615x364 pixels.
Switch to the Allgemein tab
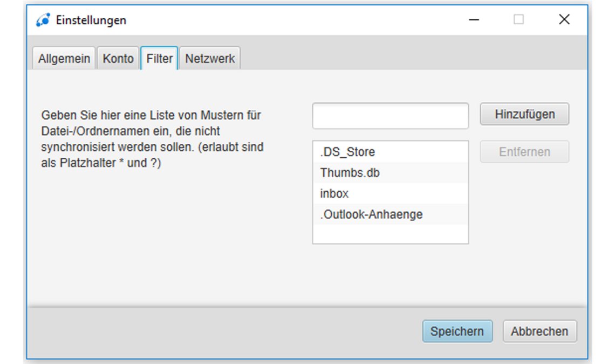click(63, 58)
